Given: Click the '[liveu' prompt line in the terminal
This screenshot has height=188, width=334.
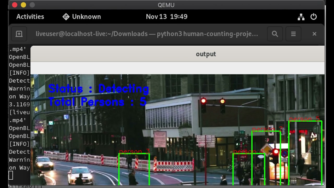Looking at the screenshot, I should (x=20, y=112).
